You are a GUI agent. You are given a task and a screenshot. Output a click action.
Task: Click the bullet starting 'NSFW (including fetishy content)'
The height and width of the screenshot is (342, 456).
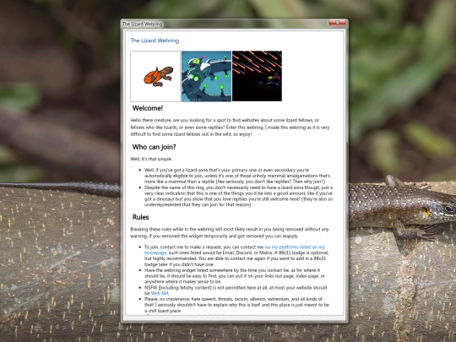[x=236, y=290]
